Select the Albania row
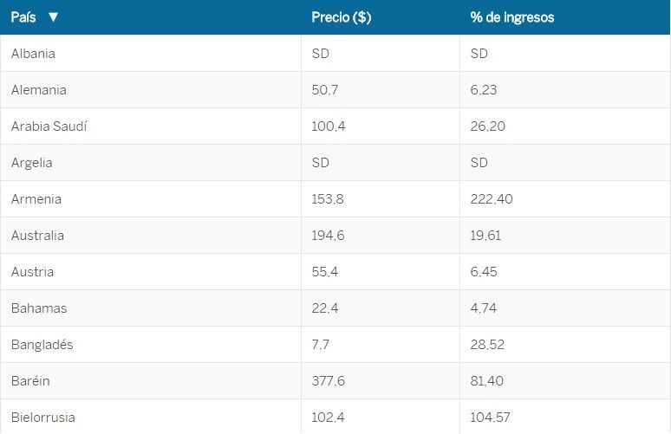Viewport: 671px width, 434px height. click(x=33, y=54)
